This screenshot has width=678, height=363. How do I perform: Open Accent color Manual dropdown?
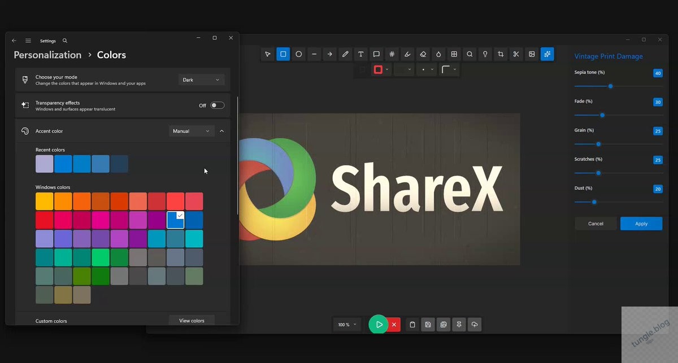tap(192, 131)
